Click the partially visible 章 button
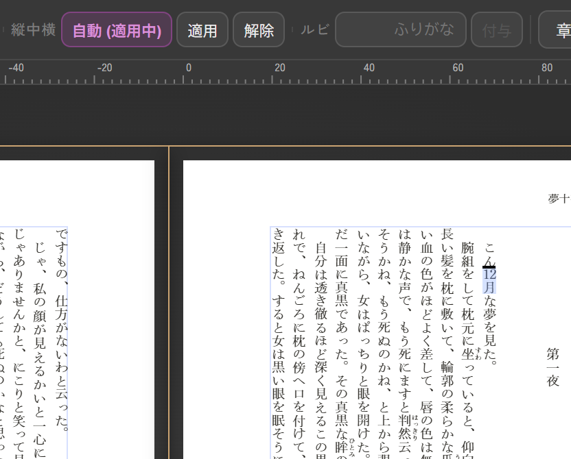Viewport: 571px width, 459px height. click(555, 29)
